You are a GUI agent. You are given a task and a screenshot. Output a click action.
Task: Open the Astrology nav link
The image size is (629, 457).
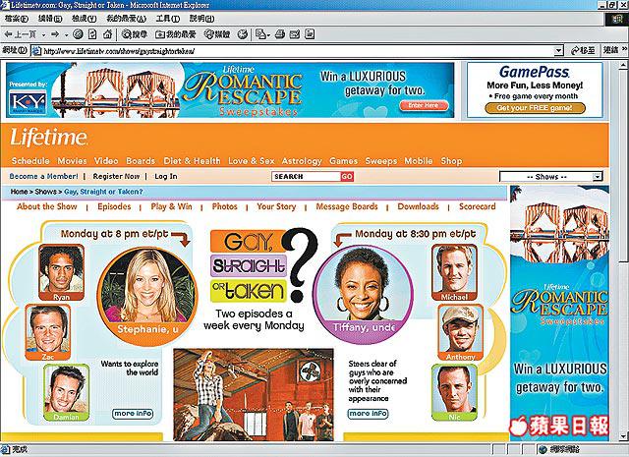(302, 161)
